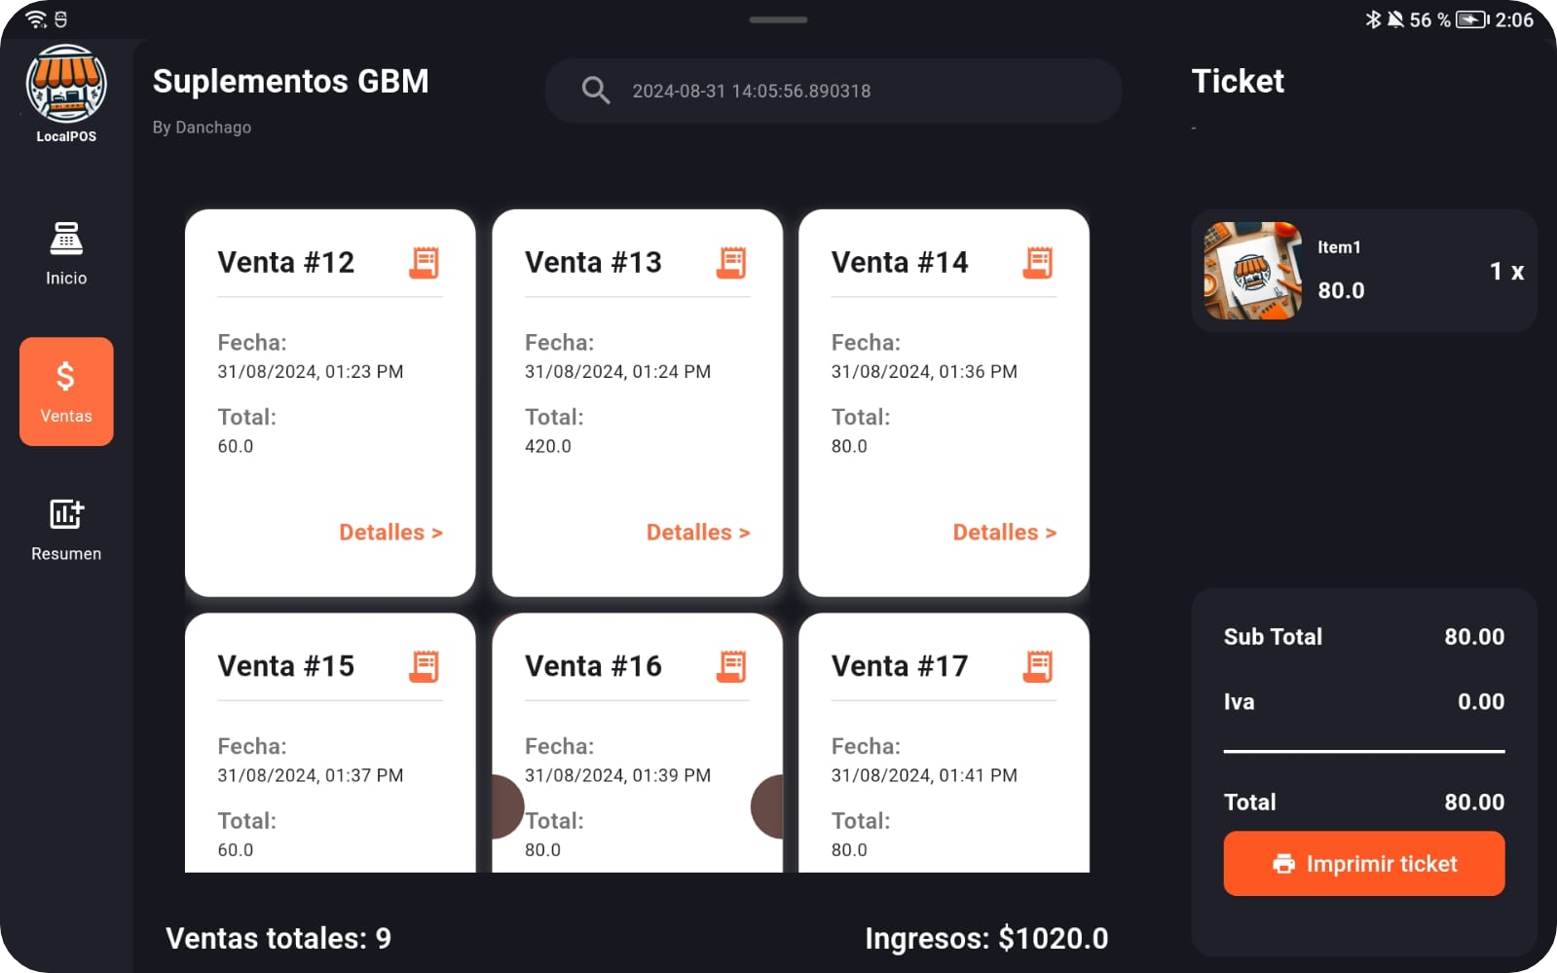Expand Detalles for Venta #13

tap(697, 532)
